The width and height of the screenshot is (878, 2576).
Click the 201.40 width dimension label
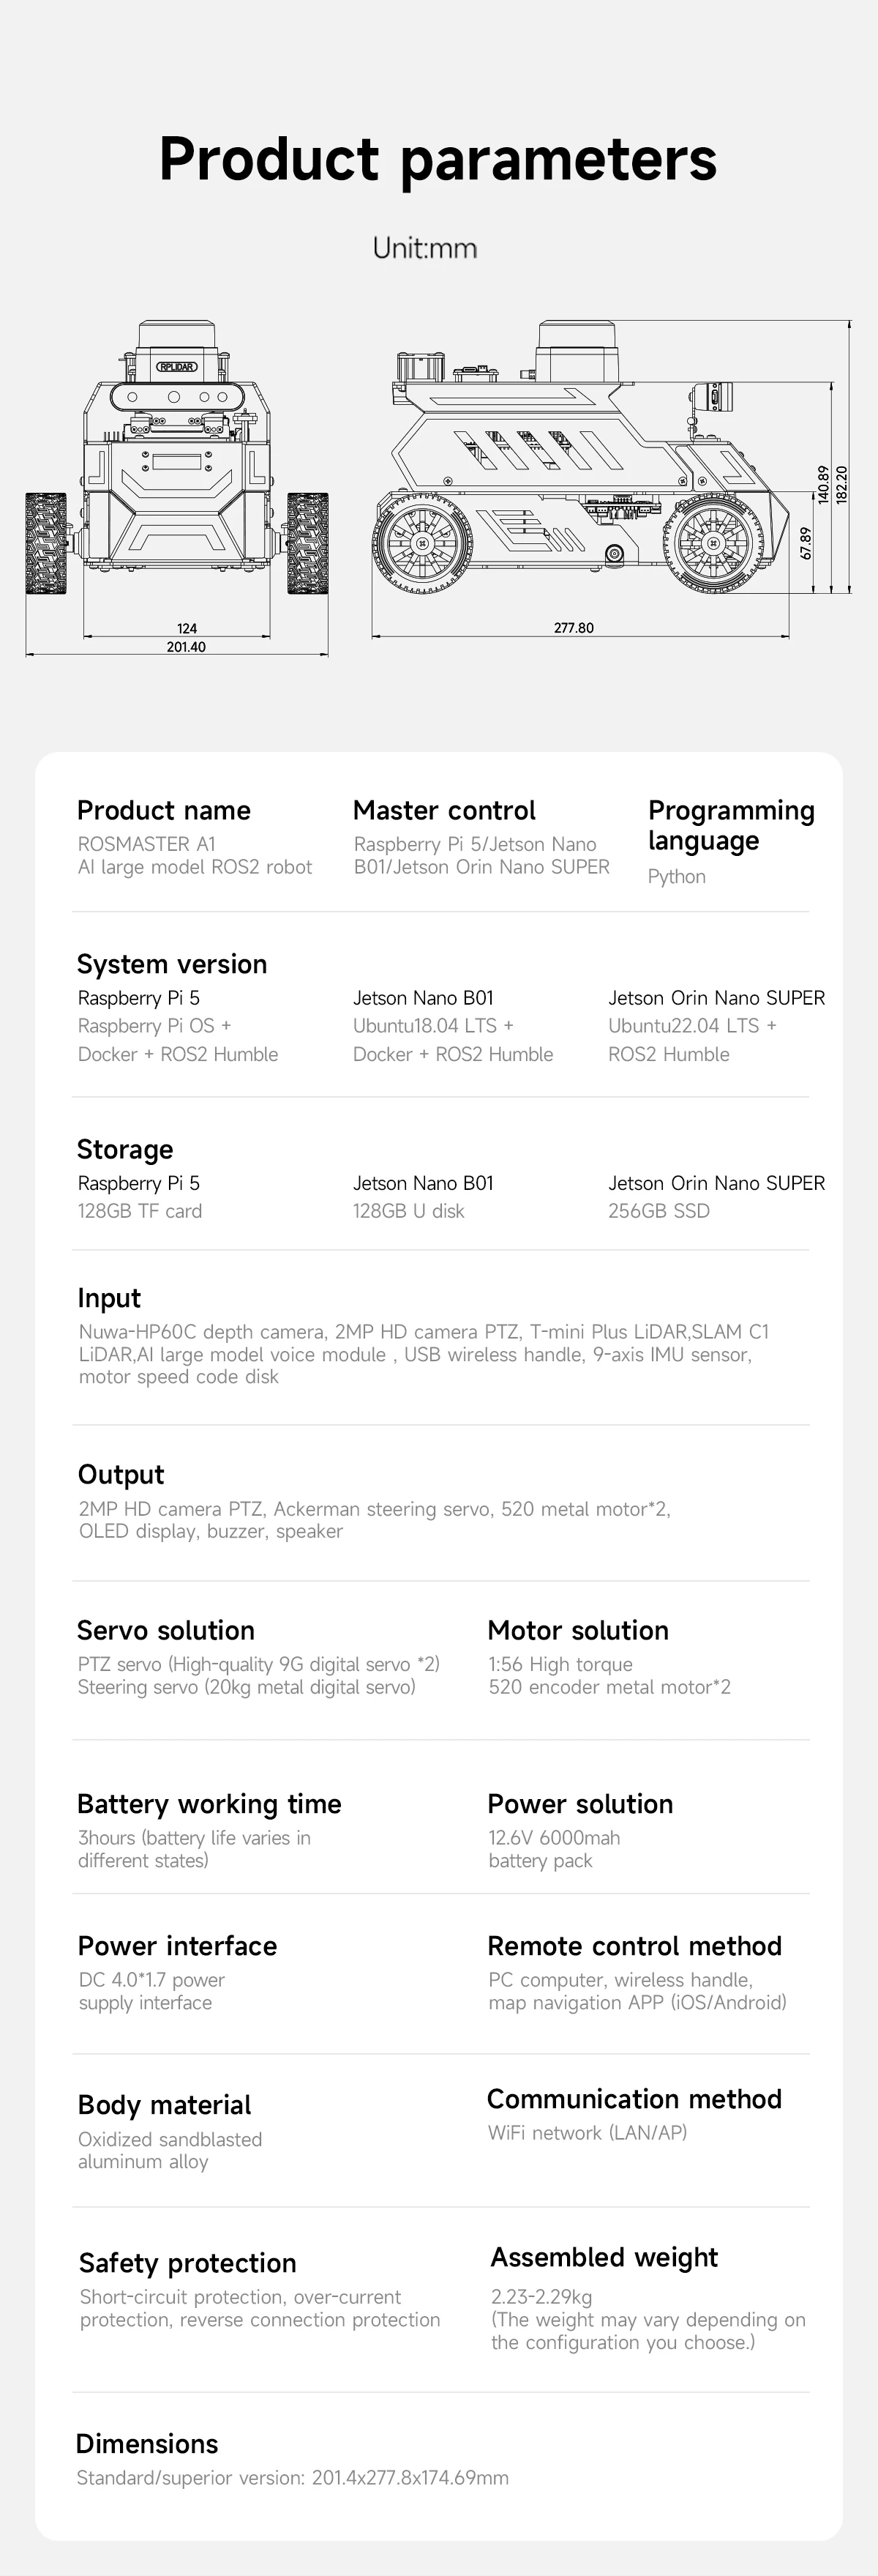[x=186, y=647]
